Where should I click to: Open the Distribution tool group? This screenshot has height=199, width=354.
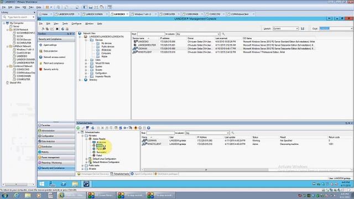(x=56, y=146)
